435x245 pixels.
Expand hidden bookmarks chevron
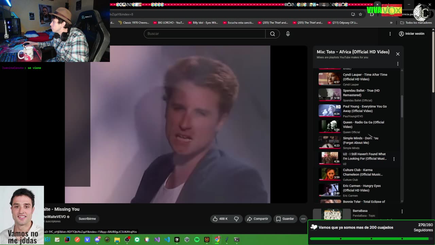(391, 22)
